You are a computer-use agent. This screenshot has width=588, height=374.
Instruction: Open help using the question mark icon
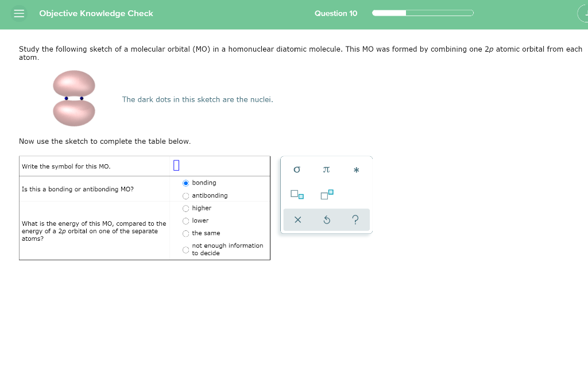[355, 219]
